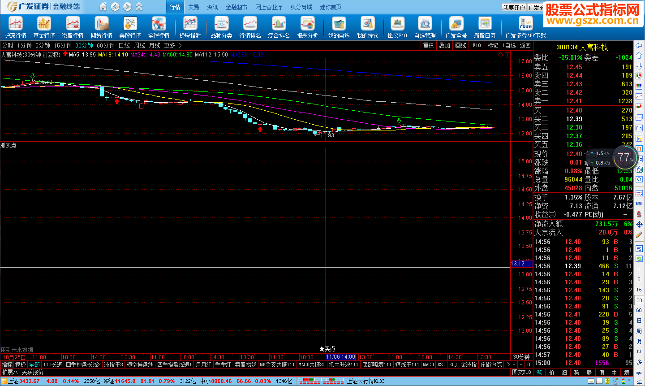Click the 返回 button
Screen dimensions: 645x386
pyautogui.click(x=525, y=45)
